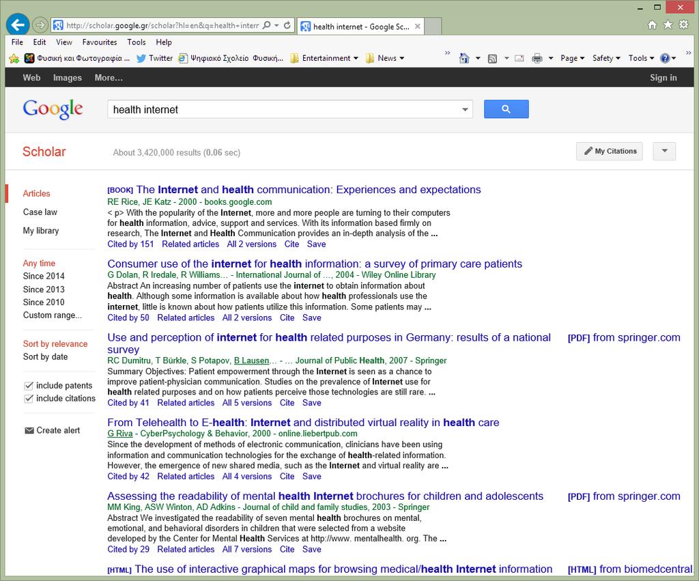Open the Edit menu

(39, 42)
